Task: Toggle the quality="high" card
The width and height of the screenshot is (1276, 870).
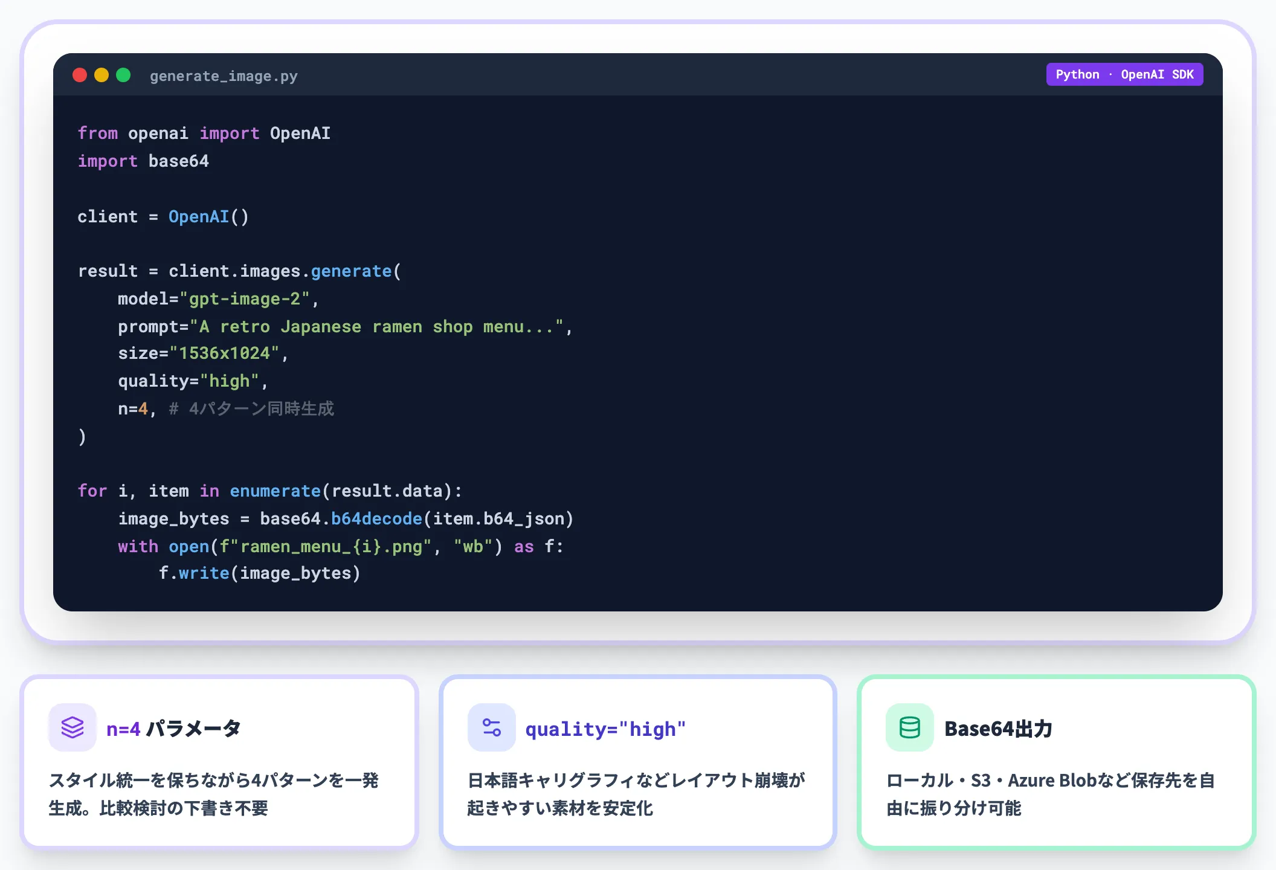Action: click(637, 761)
